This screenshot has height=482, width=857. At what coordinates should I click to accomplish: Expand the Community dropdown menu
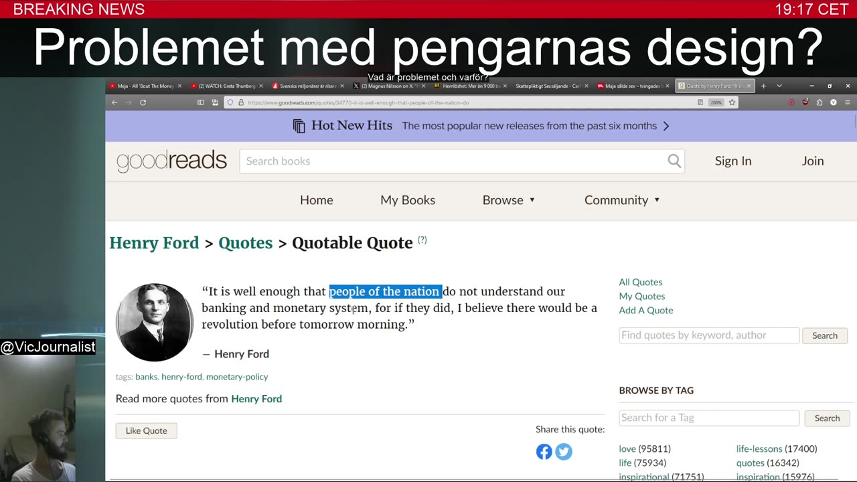622,200
